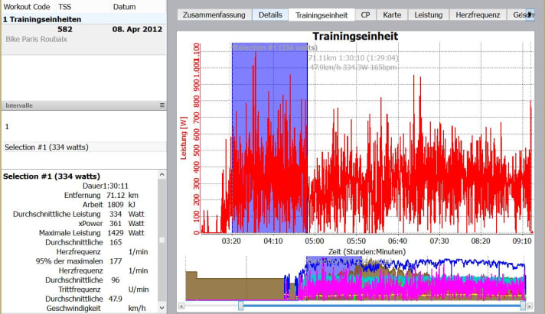Click the right scroll arrow below the chart
The image size is (545, 314).
click(x=530, y=306)
